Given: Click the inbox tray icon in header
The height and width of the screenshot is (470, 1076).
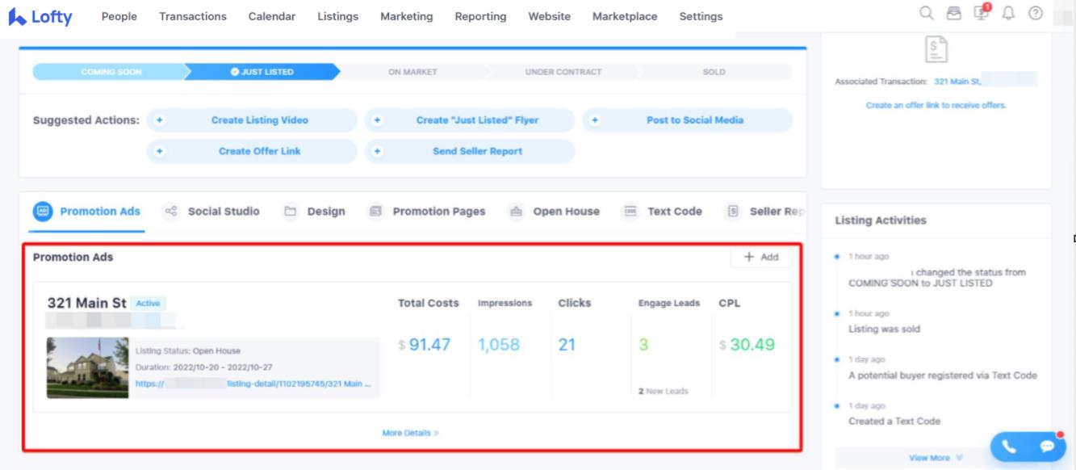Looking at the screenshot, I should (x=953, y=14).
